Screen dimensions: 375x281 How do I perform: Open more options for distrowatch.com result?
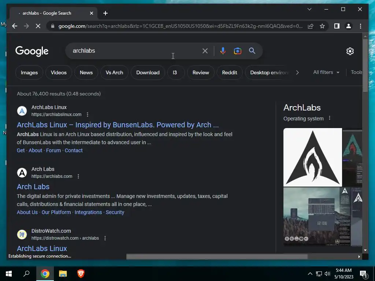point(105,238)
